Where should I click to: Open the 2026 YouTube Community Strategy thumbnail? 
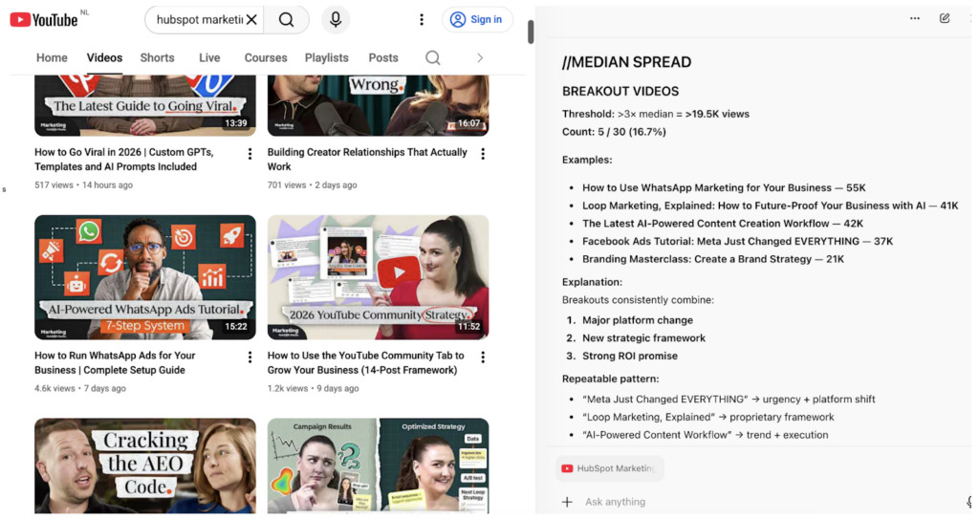click(378, 277)
